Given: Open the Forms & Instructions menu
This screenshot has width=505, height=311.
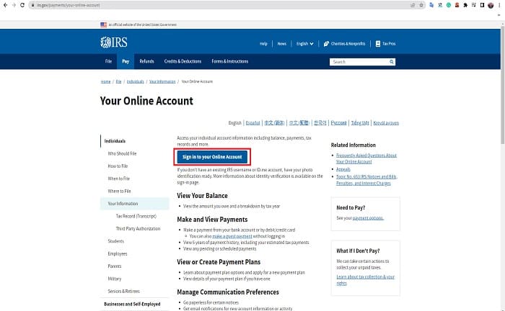Looking at the screenshot, I should [230, 61].
